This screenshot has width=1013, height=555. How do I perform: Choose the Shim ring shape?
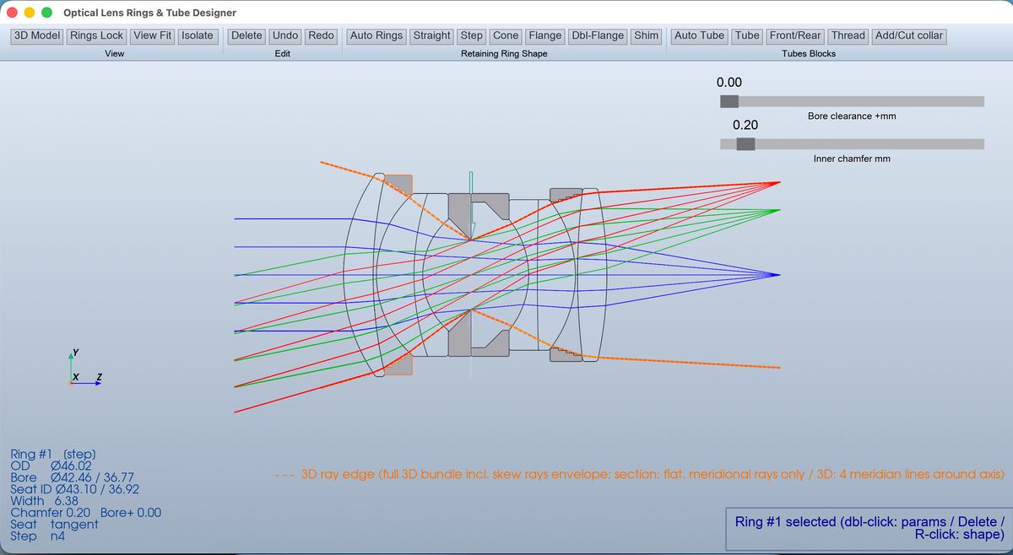point(647,35)
